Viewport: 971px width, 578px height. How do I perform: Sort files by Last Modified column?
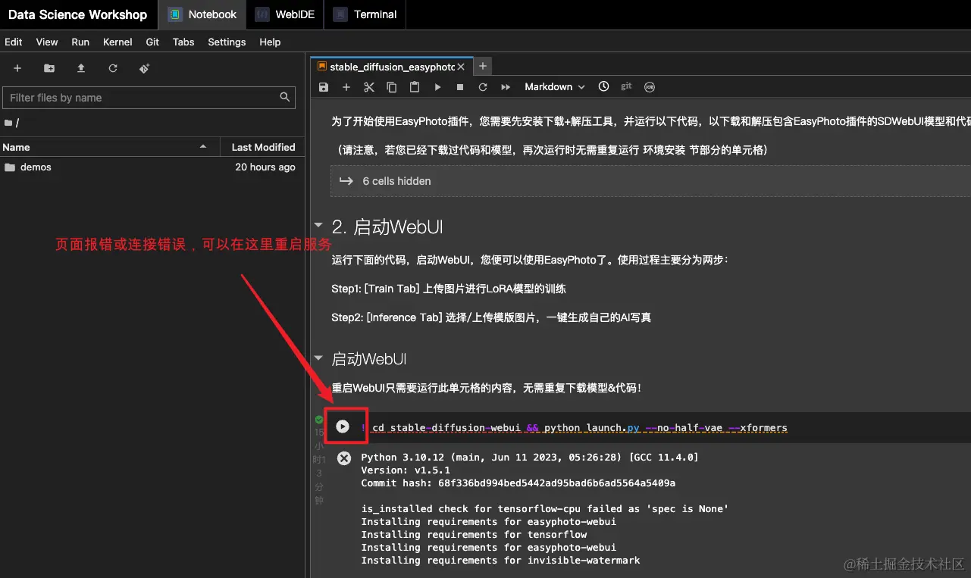(x=263, y=147)
